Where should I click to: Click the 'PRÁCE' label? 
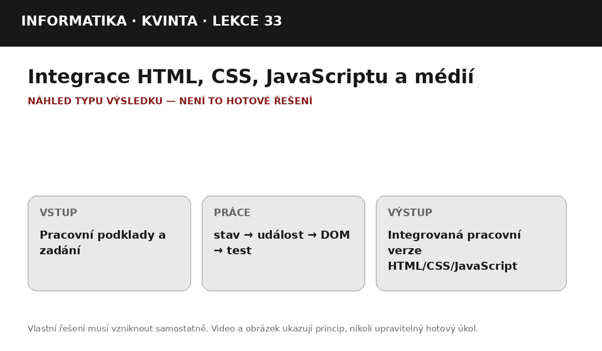(232, 213)
